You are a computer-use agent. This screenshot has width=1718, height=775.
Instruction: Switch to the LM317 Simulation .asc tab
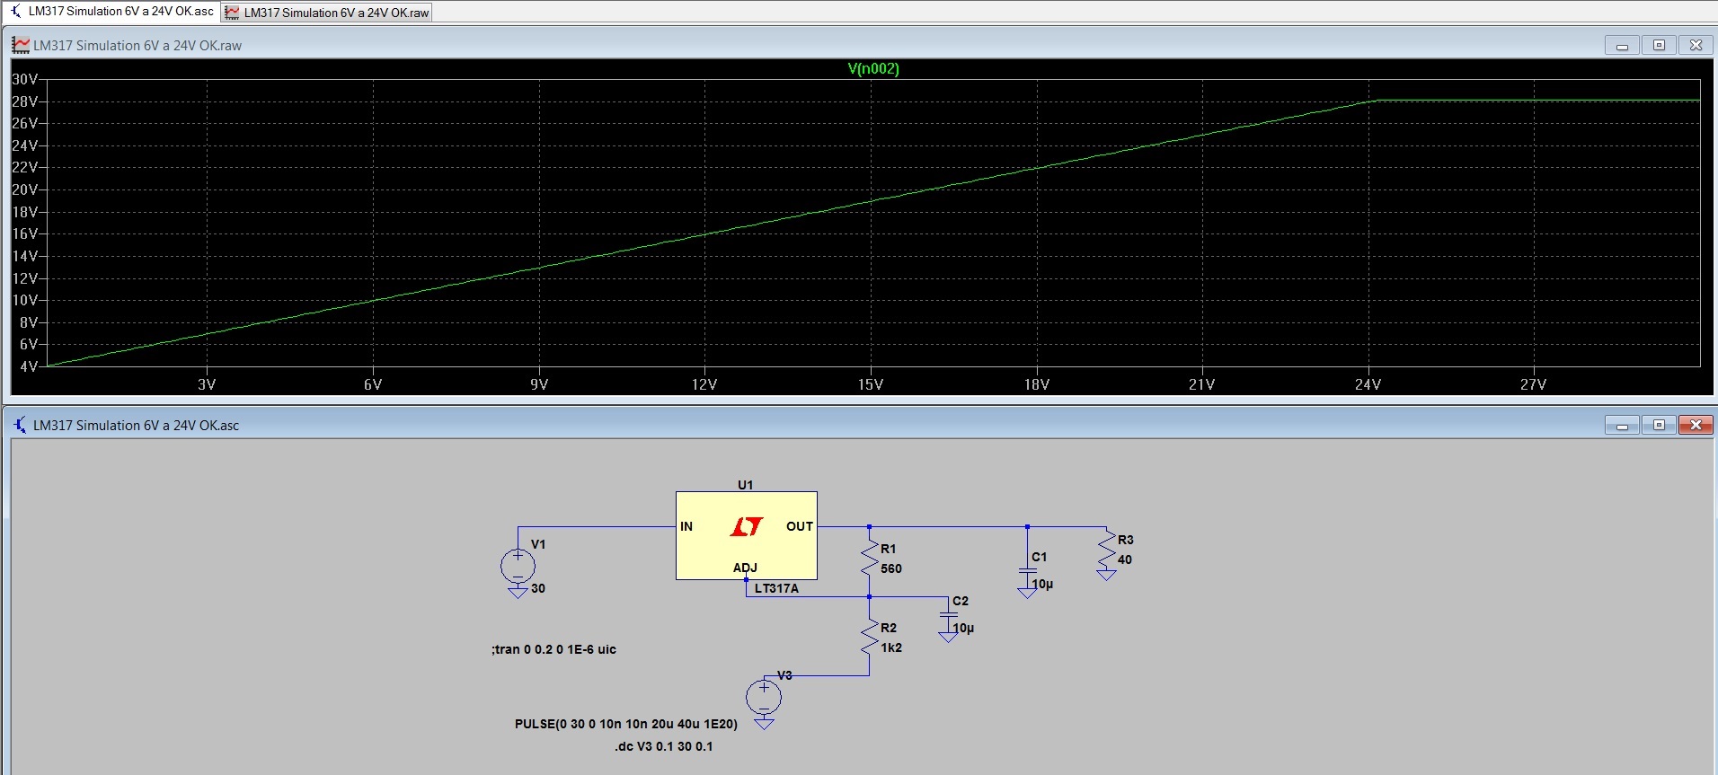(111, 12)
